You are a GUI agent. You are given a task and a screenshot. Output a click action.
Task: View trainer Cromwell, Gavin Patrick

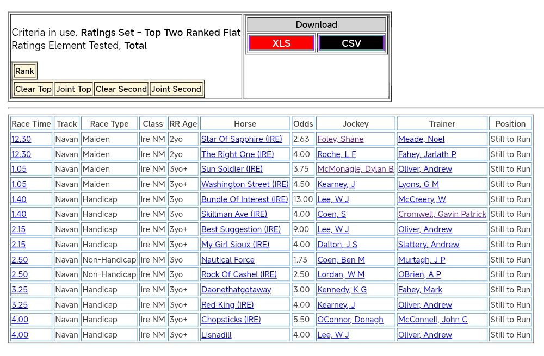click(442, 214)
